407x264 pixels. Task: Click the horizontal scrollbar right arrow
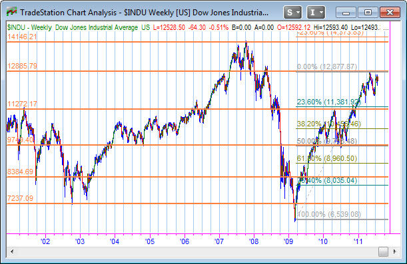click(395, 251)
